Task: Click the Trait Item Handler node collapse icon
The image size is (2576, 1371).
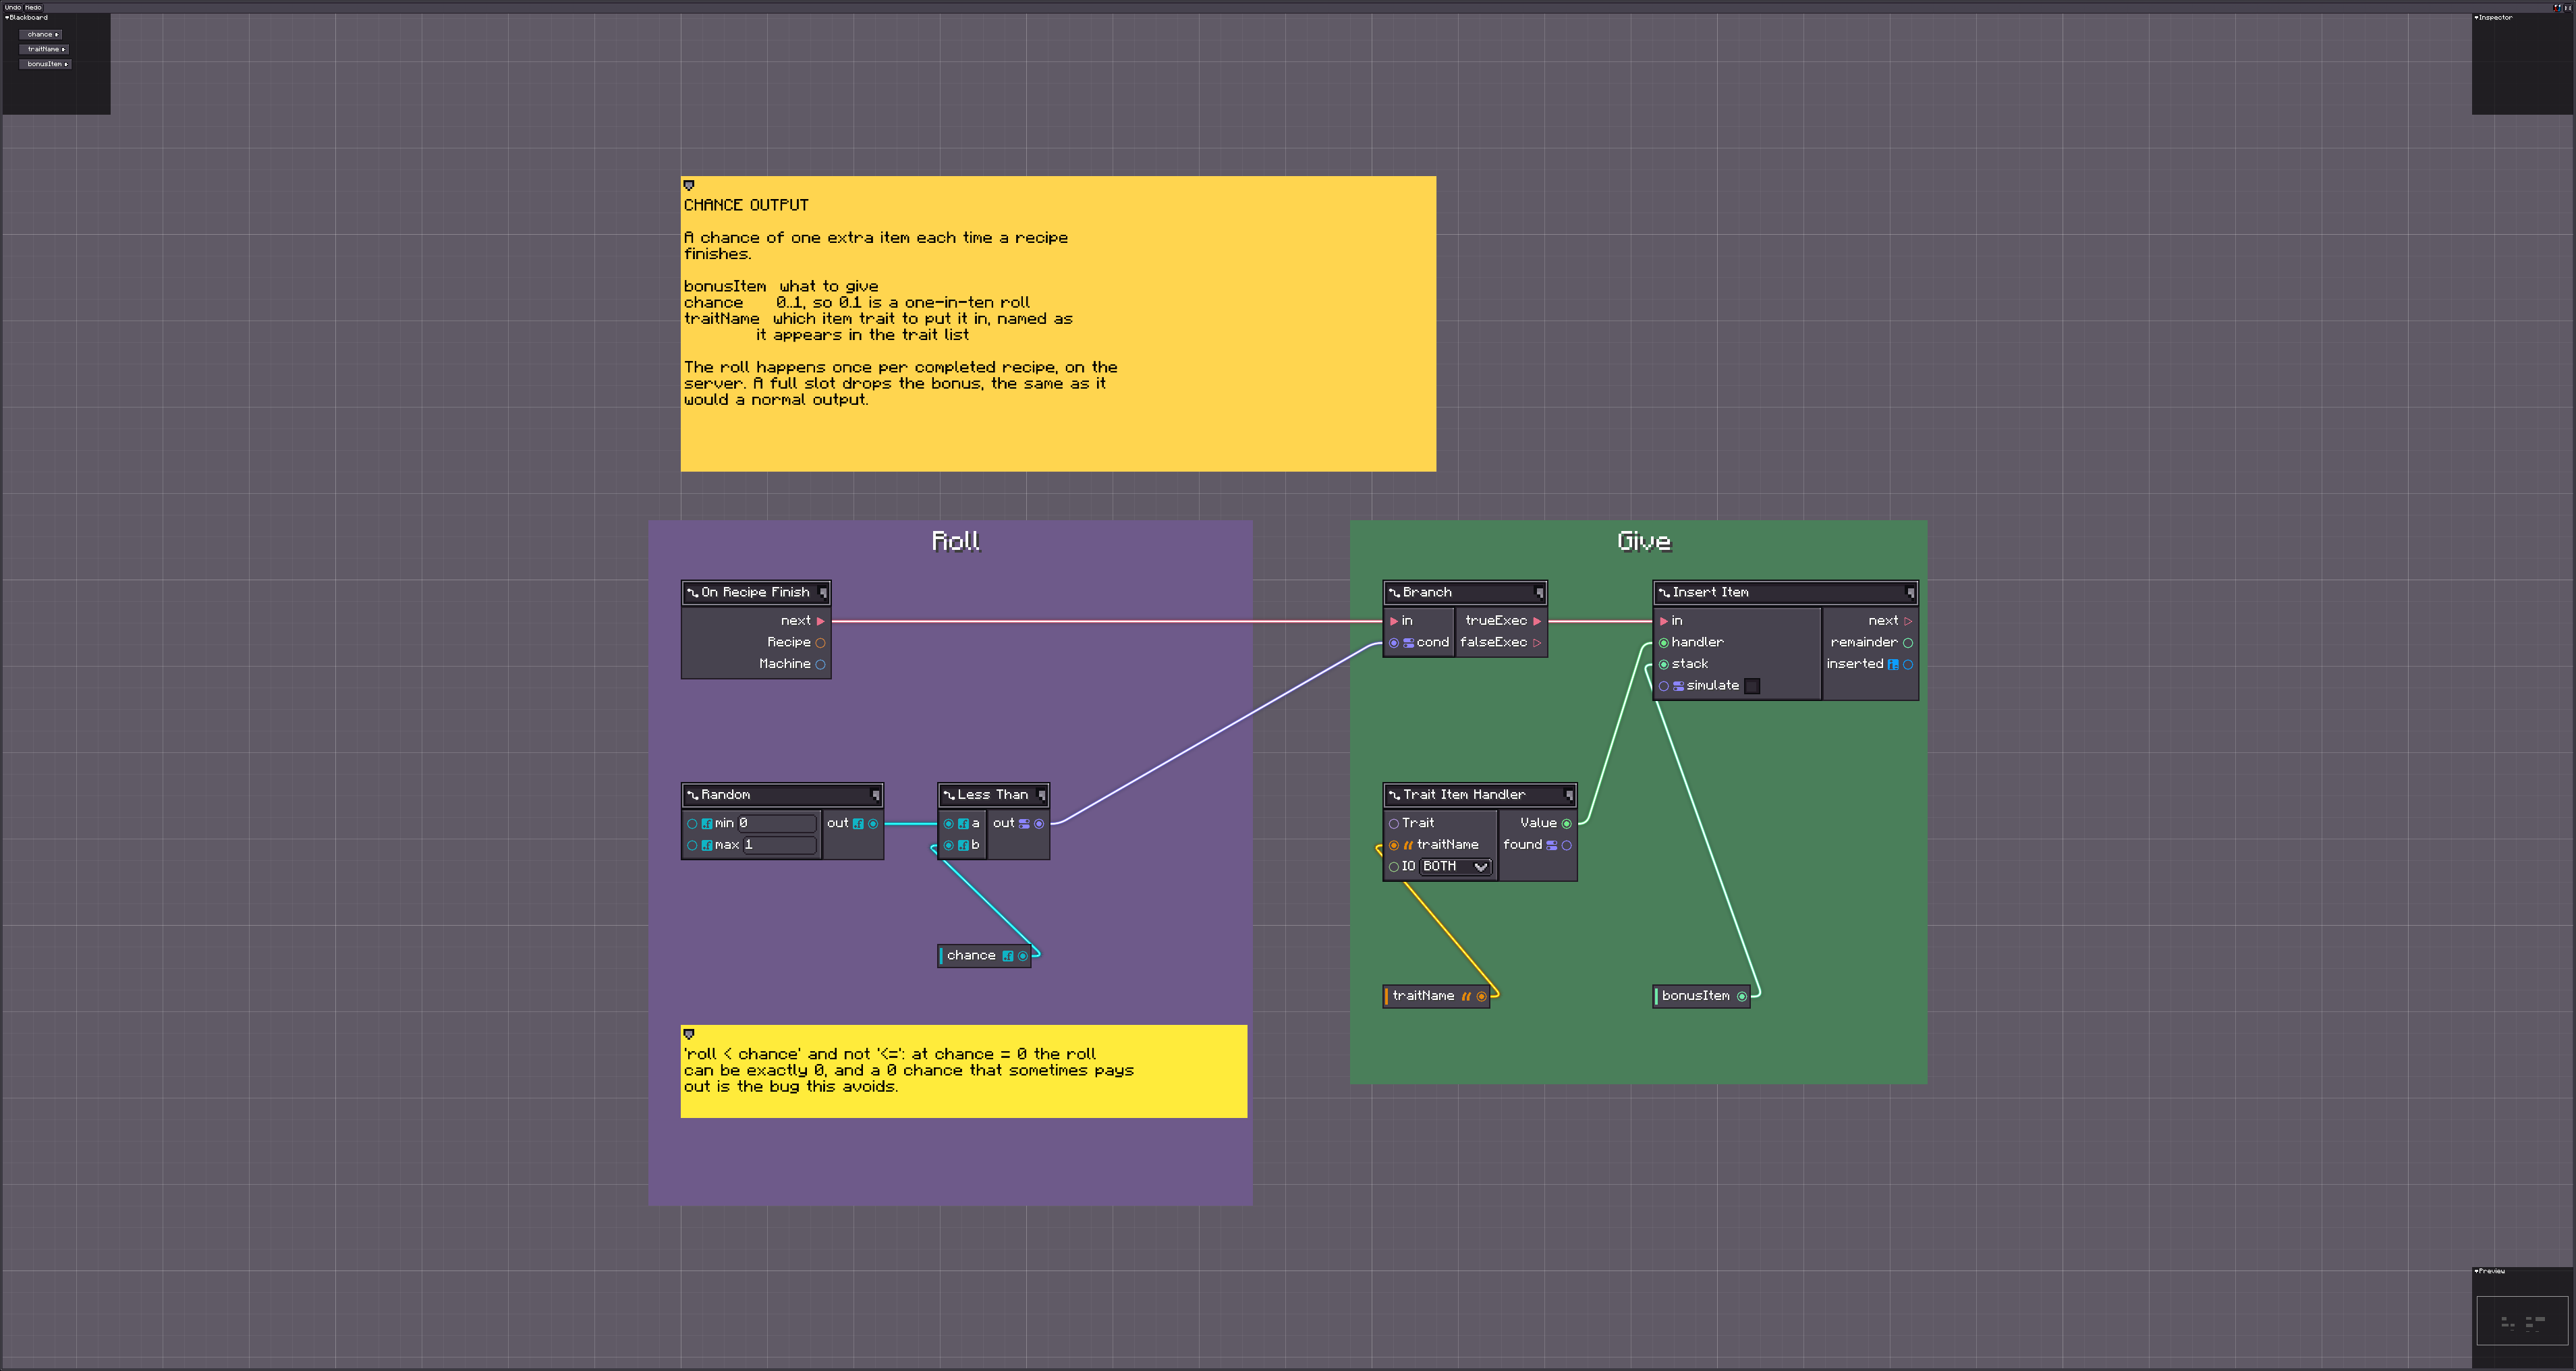Action: [x=1568, y=795]
